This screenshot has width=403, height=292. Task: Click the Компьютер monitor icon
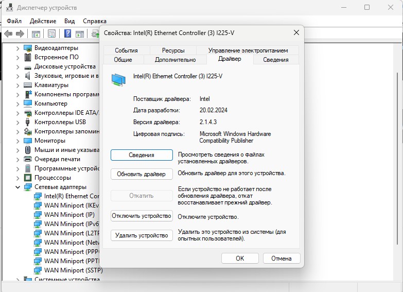point(28,104)
